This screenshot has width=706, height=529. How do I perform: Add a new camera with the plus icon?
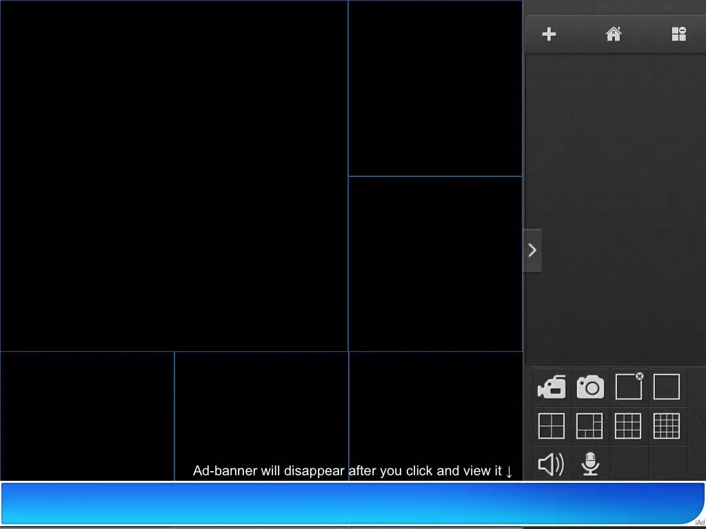click(549, 34)
